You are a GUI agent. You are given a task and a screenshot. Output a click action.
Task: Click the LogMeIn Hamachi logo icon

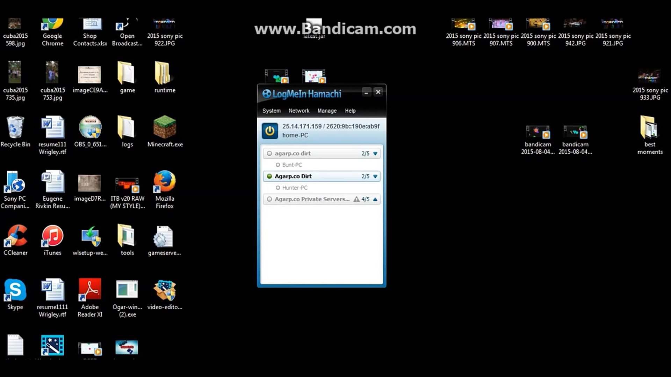(267, 94)
